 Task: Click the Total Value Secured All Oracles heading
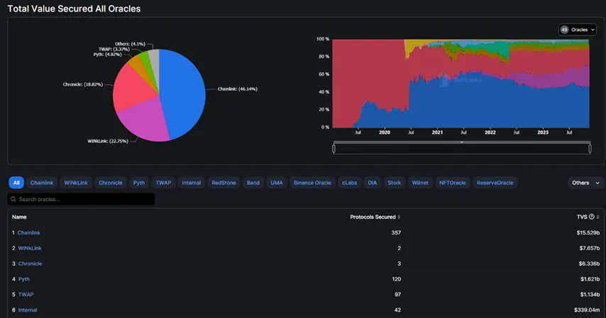[75, 9]
